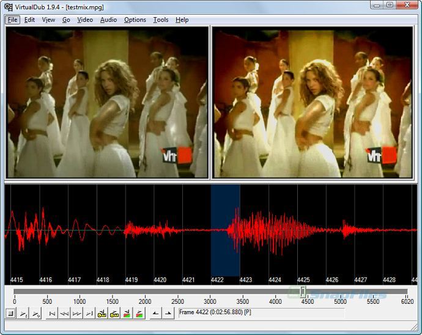Go to previous scene change

click(127, 314)
